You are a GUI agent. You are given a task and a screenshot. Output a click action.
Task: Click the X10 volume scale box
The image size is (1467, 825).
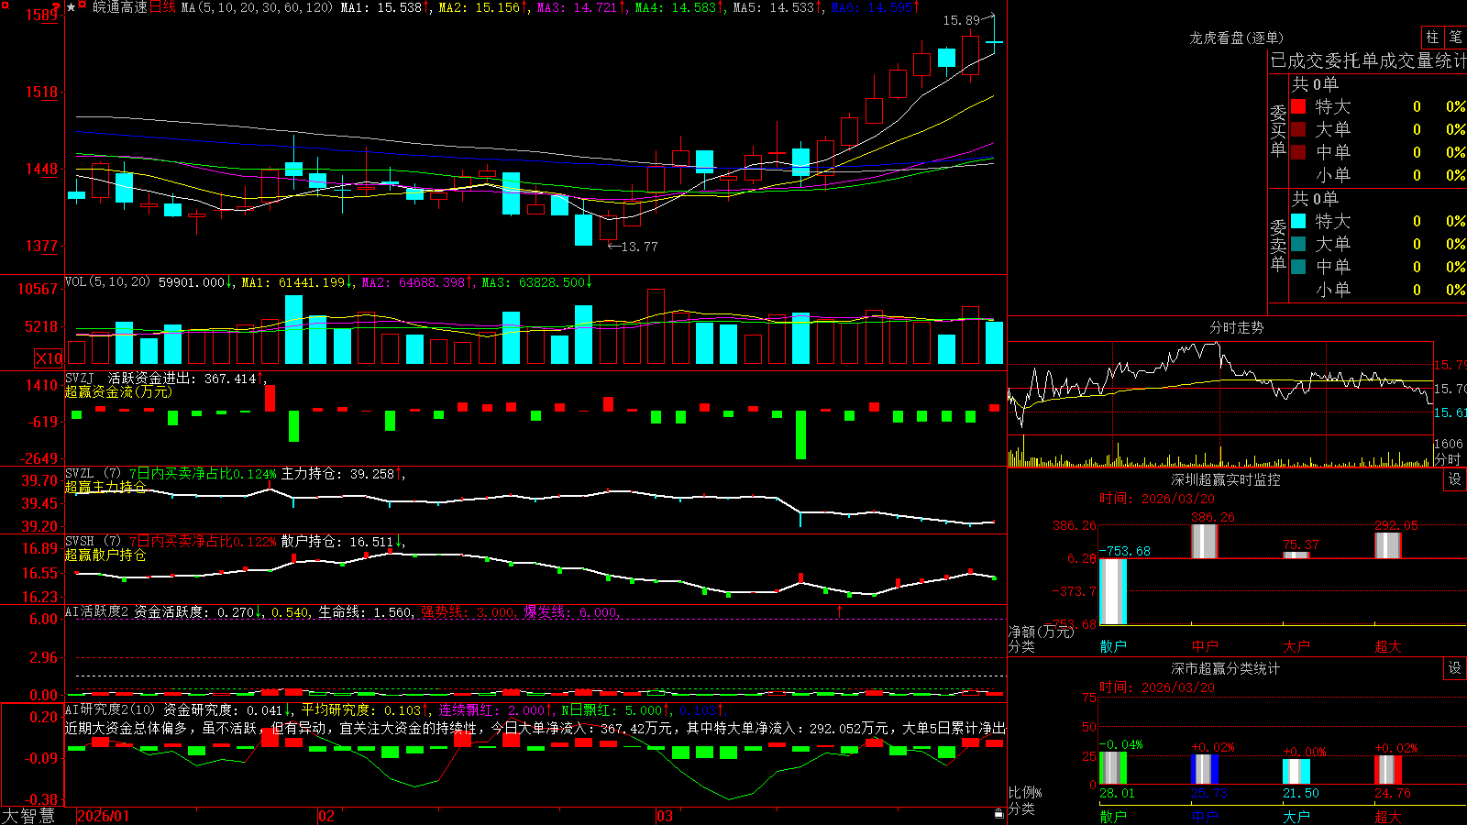[x=49, y=358]
